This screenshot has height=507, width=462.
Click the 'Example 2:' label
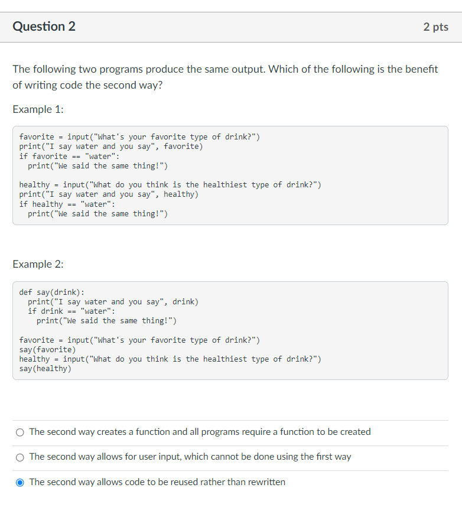coord(37,264)
